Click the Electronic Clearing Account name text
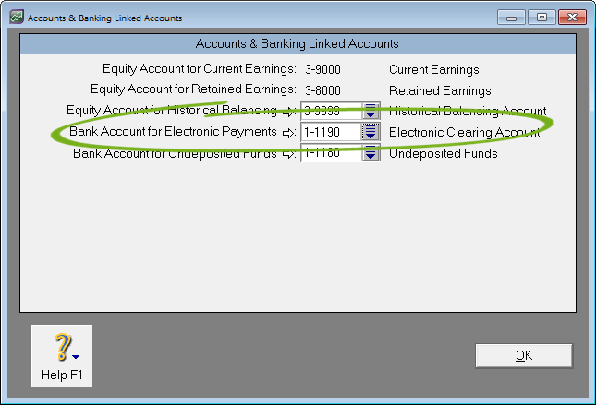This screenshot has width=596, height=405. (x=464, y=133)
